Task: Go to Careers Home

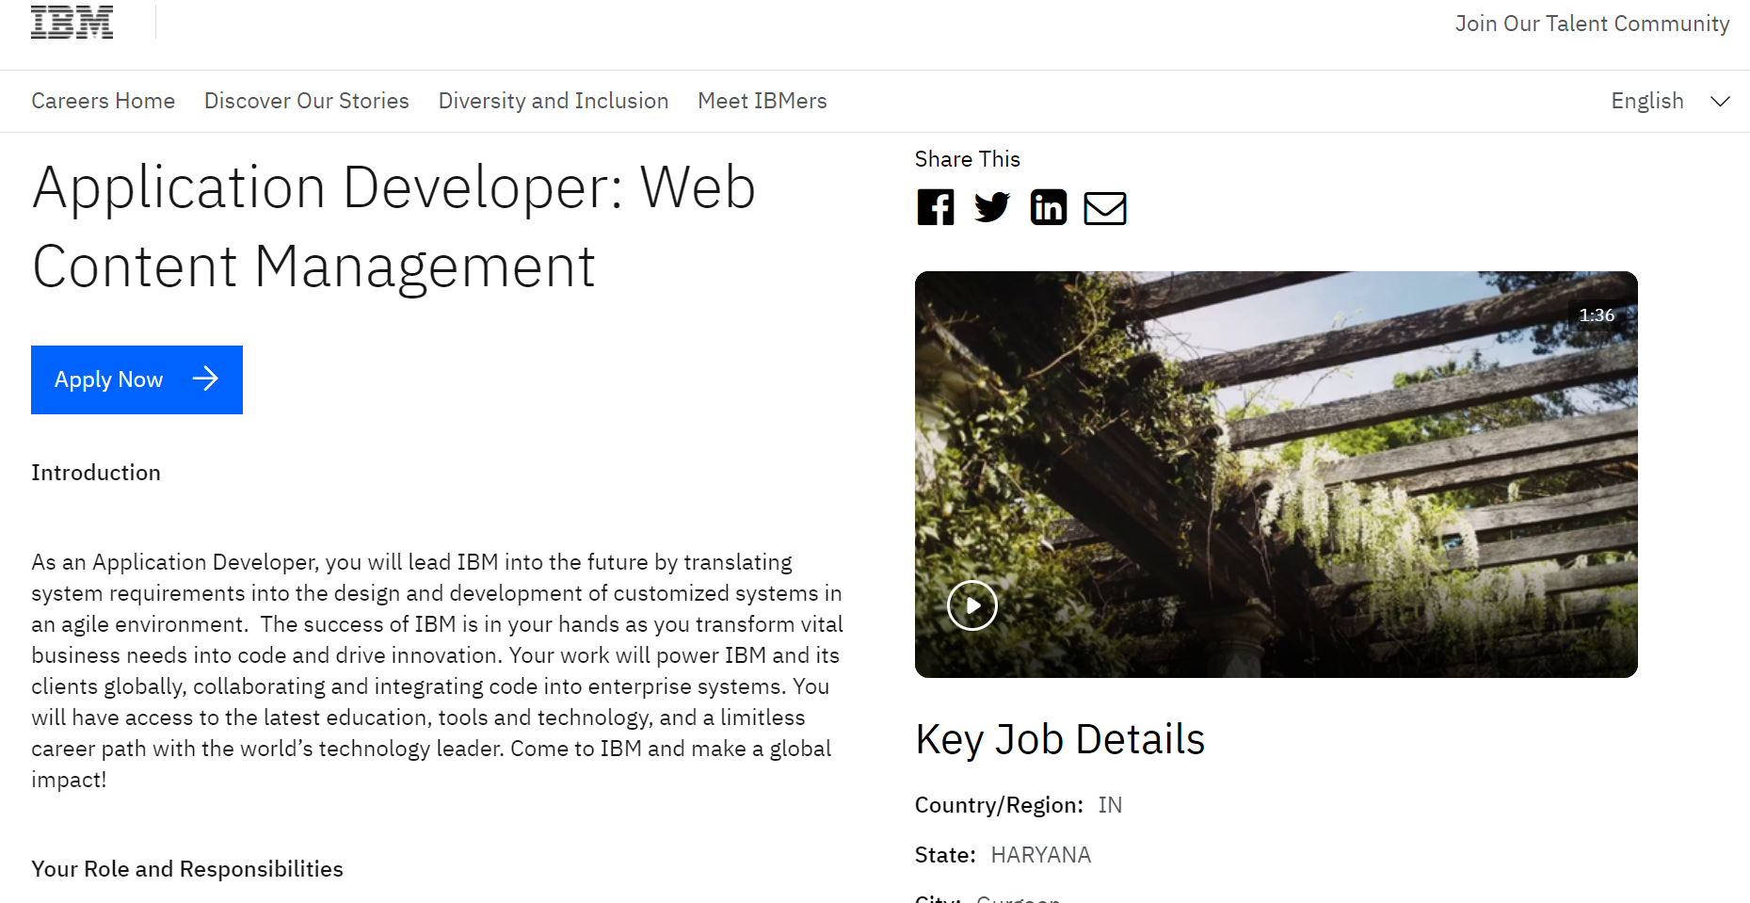Action: pos(103,101)
